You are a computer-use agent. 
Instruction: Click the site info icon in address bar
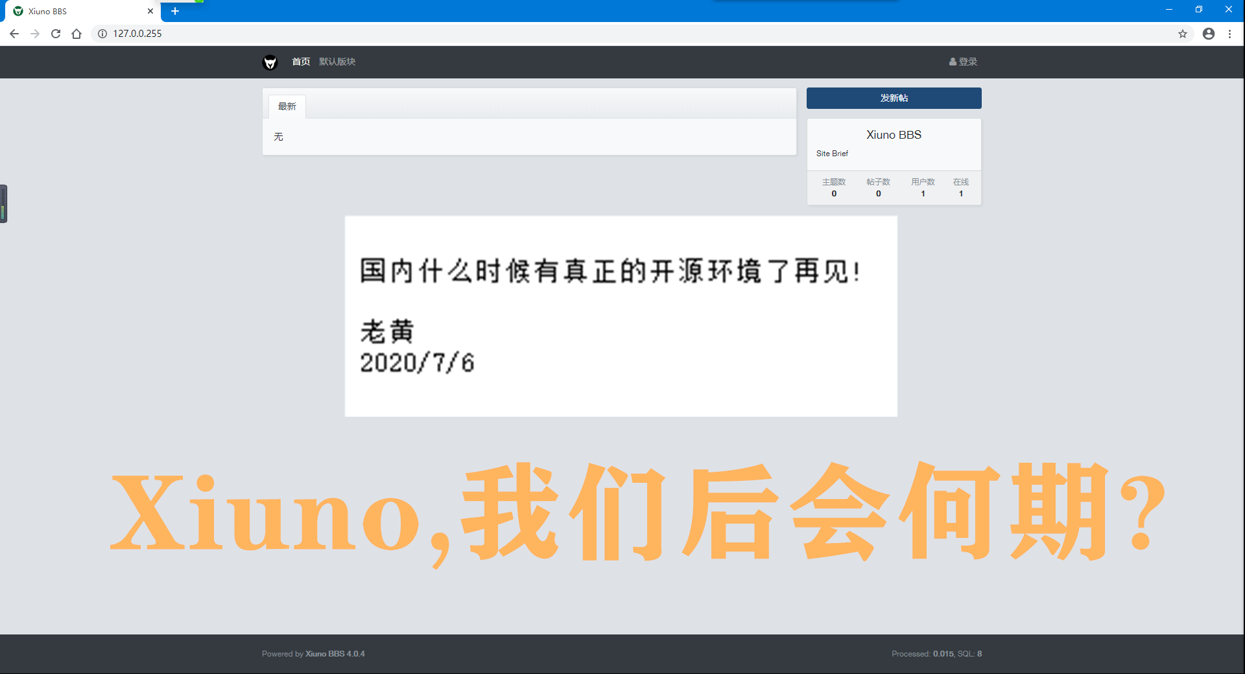102,34
